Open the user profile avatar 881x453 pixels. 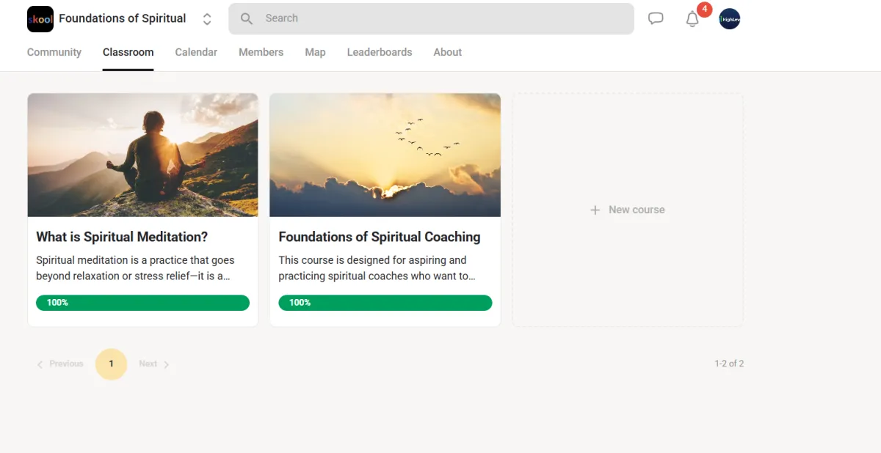(729, 19)
